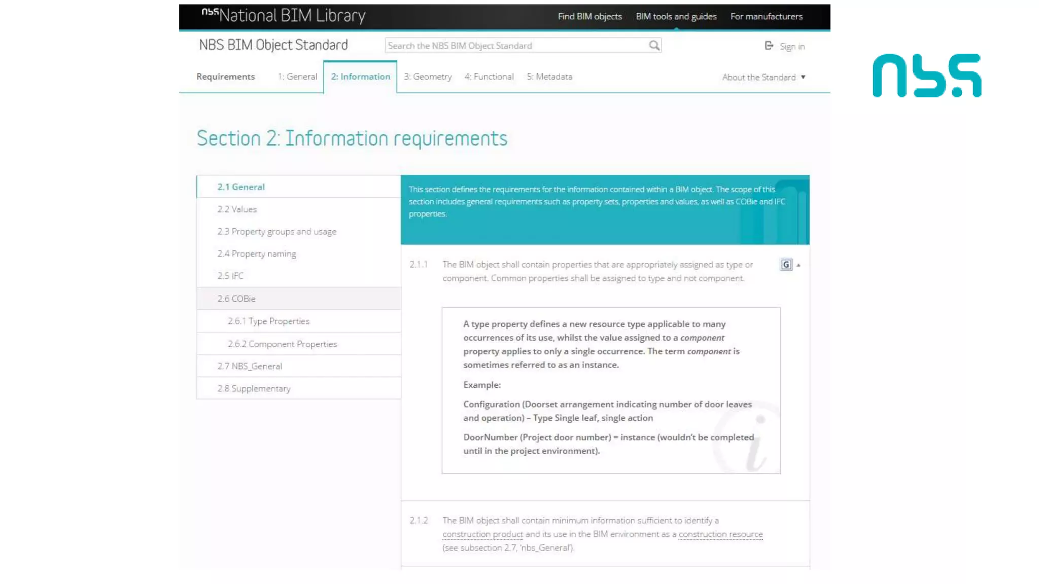This screenshot has width=1039, height=584.
Task: Collapse the guidance arrow next to G
Action: [799, 265]
